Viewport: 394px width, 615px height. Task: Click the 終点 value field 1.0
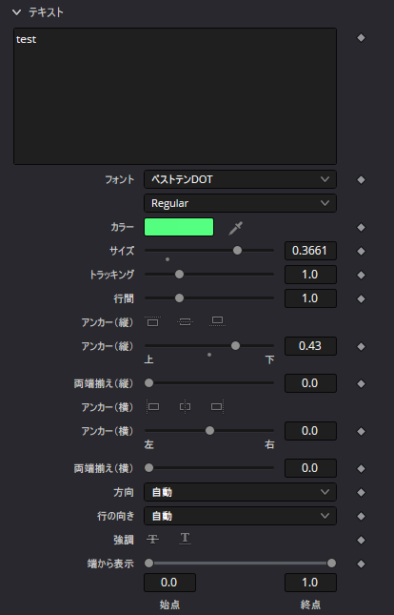coord(310,583)
